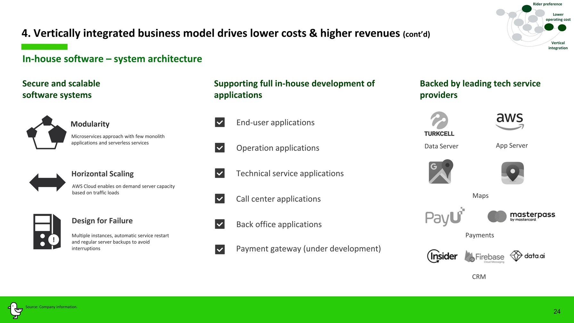Click the Firebase Cloud Messaging logo
The height and width of the screenshot is (323, 574).
point(484,257)
